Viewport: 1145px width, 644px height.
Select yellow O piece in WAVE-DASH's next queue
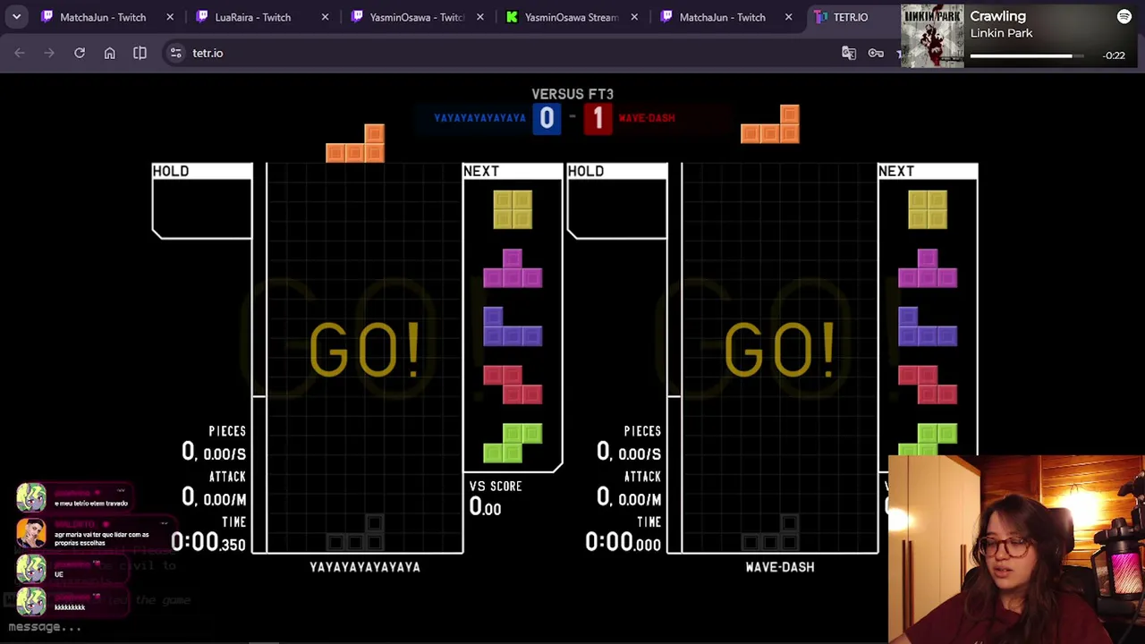point(928,209)
